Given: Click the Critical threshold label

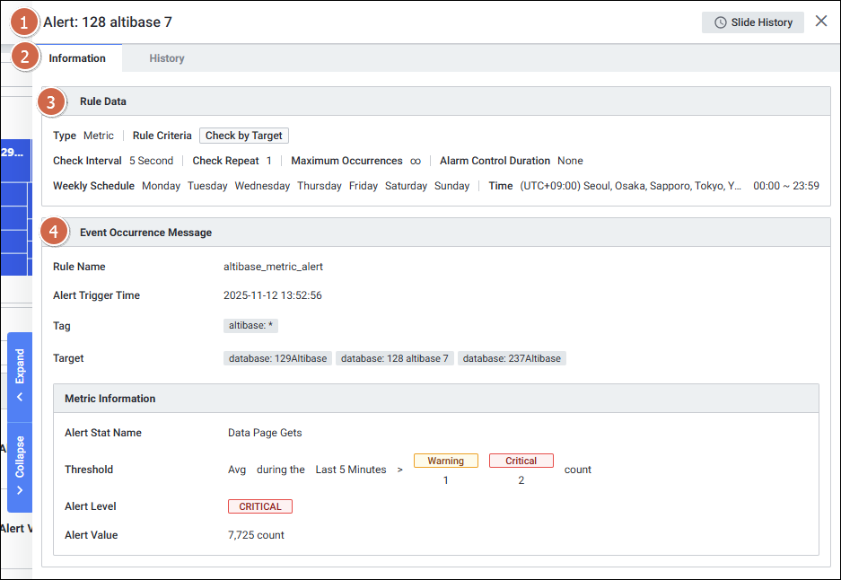Looking at the screenshot, I should [x=521, y=461].
